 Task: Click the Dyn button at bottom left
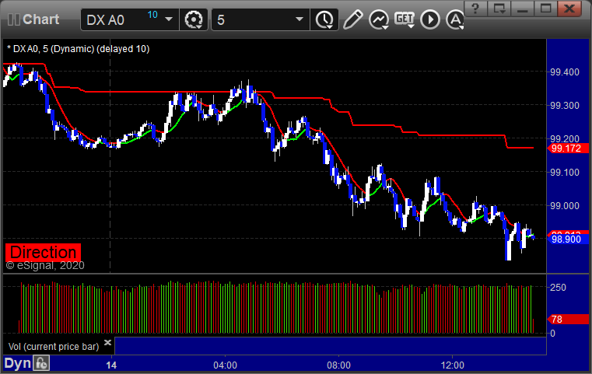tap(17, 363)
